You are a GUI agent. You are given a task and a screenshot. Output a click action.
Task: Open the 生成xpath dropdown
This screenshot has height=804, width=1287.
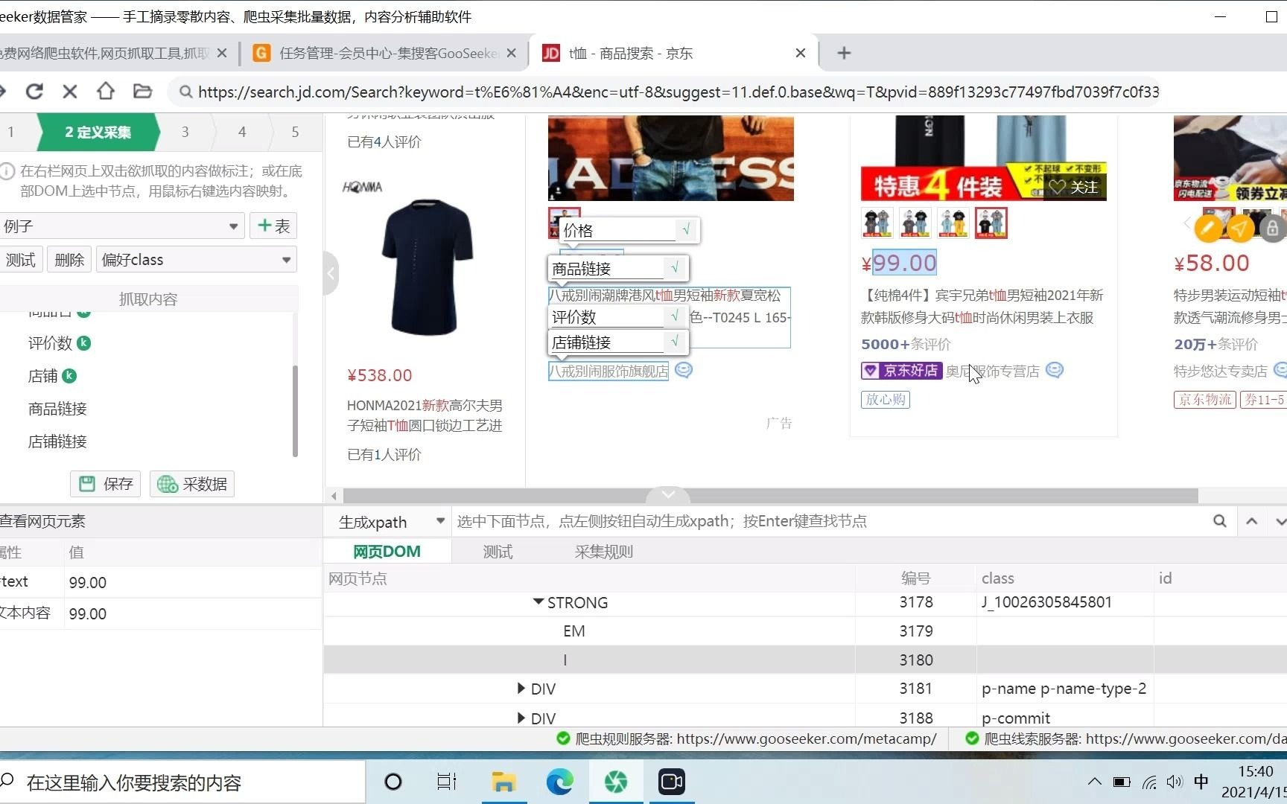tap(388, 522)
